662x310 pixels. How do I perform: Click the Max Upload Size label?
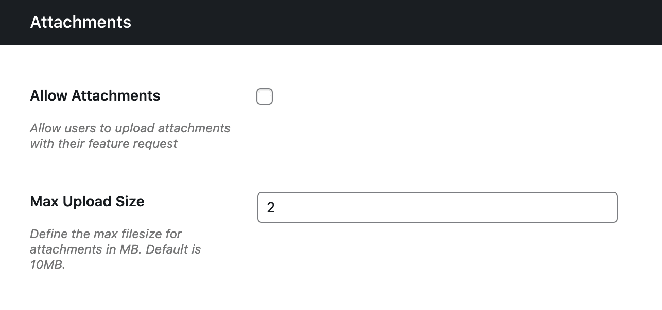pyautogui.click(x=87, y=201)
